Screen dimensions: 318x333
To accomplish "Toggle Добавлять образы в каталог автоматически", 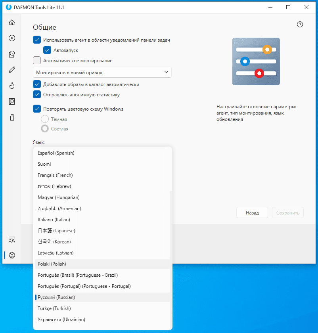I will 37,84.
